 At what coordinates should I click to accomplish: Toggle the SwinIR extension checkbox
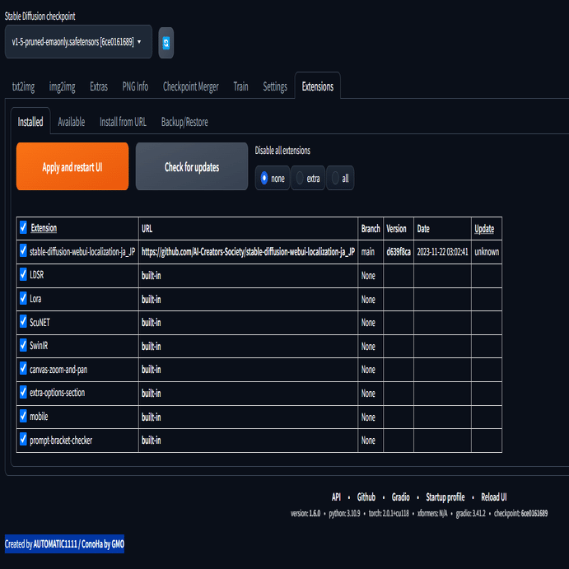coord(23,345)
